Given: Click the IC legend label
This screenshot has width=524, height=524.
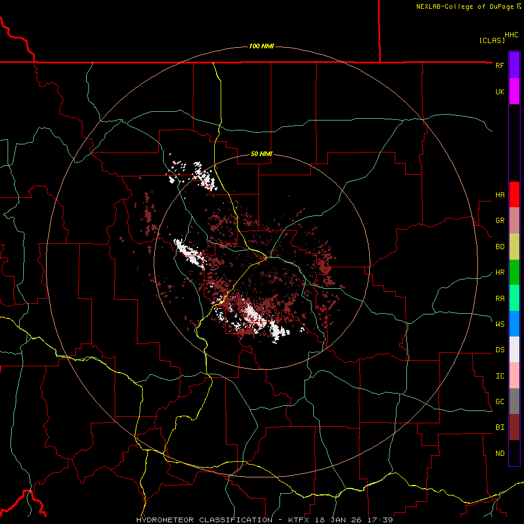Looking at the screenshot, I should [500, 376].
